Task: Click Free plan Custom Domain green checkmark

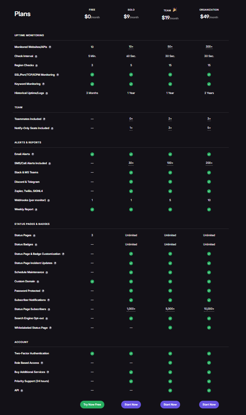Action: pos(92,282)
